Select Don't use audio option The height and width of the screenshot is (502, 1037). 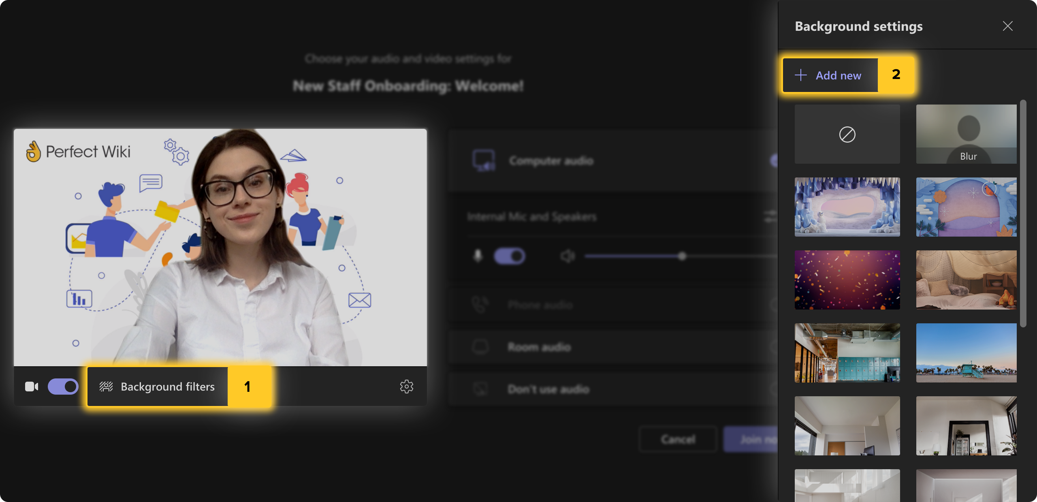point(613,389)
